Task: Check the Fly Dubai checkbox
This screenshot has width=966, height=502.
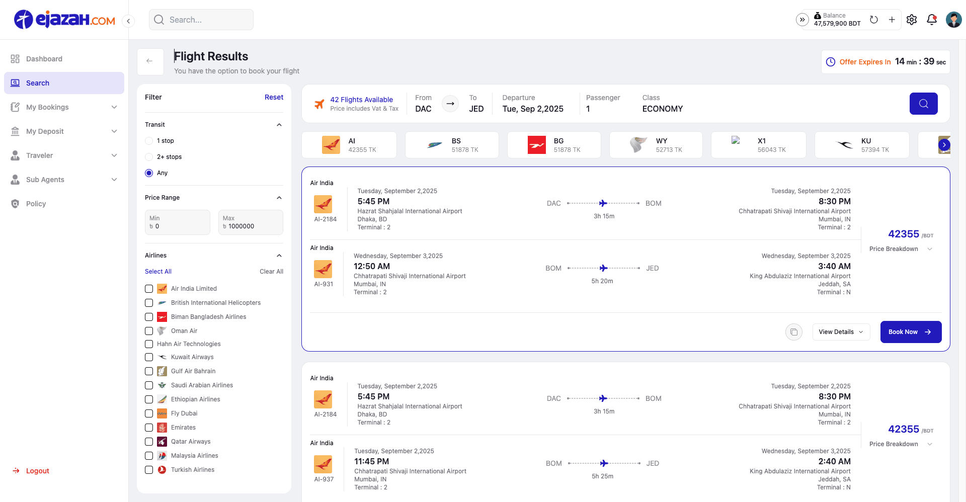Action: [149, 413]
